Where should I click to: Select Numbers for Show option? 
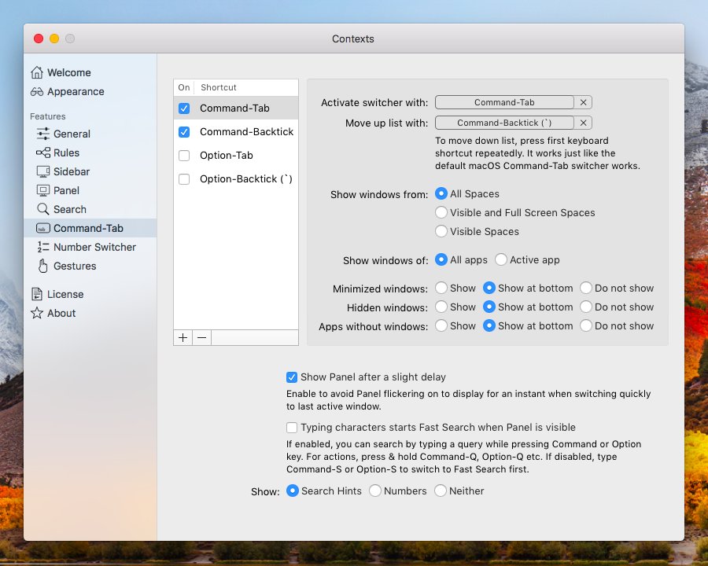point(374,491)
